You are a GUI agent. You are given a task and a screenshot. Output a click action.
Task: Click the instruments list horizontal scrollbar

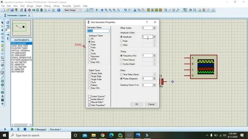(21, 125)
